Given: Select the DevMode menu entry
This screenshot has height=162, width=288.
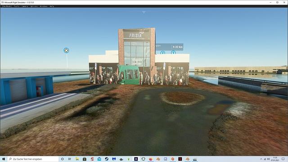Looking at the screenshot, I should (x=7, y=6).
